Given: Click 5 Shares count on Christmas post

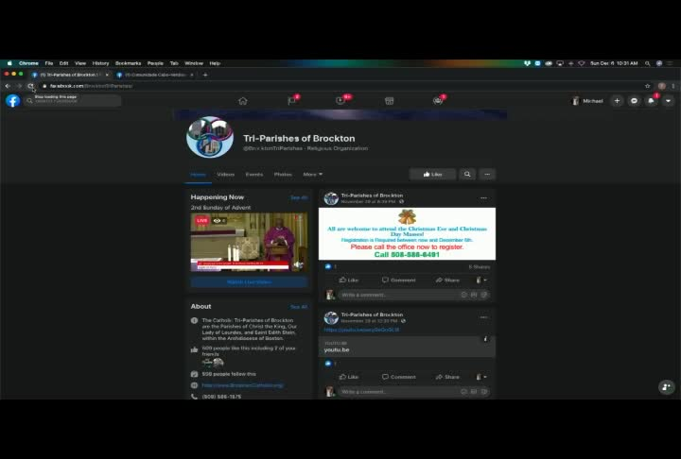Looking at the screenshot, I should (479, 267).
